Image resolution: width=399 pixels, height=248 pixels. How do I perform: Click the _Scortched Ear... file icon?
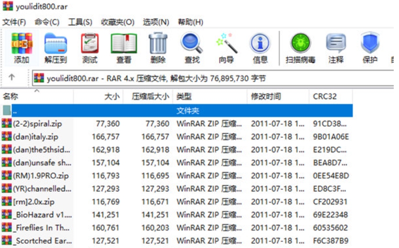pos(7,241)
